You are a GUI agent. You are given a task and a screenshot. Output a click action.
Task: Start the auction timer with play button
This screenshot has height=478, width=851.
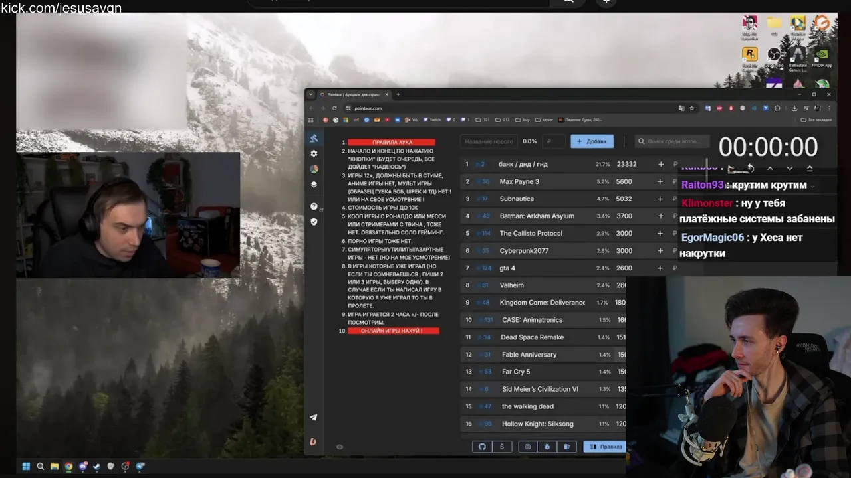(x=730, y=169)
